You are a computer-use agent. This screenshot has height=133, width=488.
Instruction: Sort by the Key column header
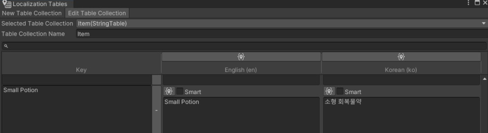coord(81,70)
